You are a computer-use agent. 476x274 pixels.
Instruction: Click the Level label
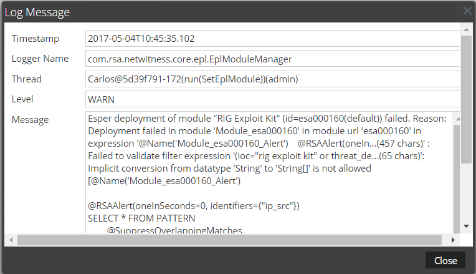pyautogui.click(x=22, y=99)
